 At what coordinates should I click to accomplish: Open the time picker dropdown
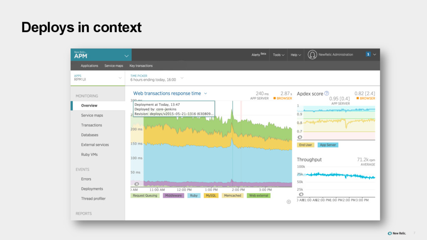(x=157, y=78)
